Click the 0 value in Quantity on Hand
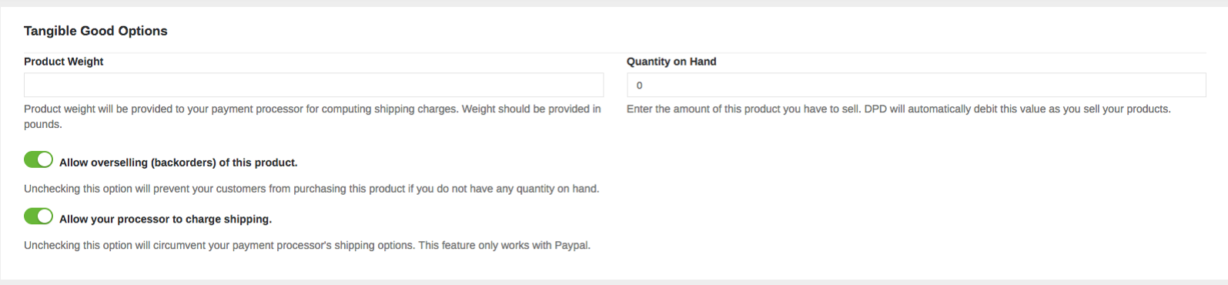Screen dimensions: 1228x285 [x=639, y=85]
